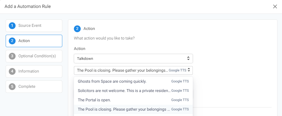The image size is (282, 116).
Task: Close the Add Automation Rule dialog
Action: 275,7
